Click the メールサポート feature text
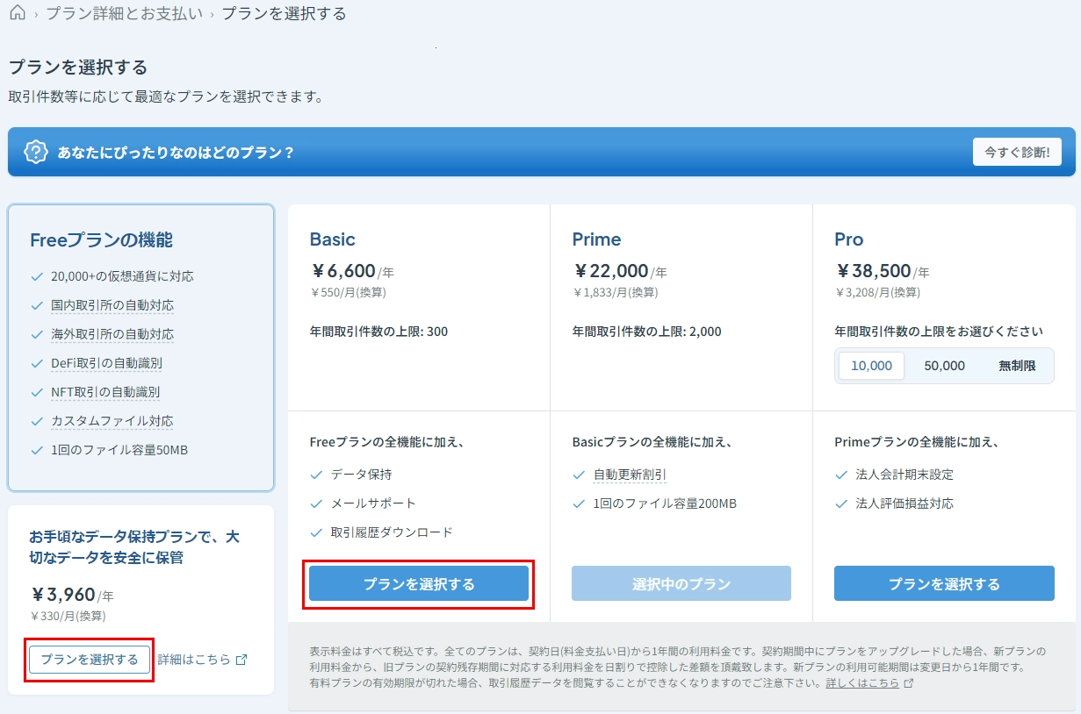1081x714 pixels. (x=373, y=503)
